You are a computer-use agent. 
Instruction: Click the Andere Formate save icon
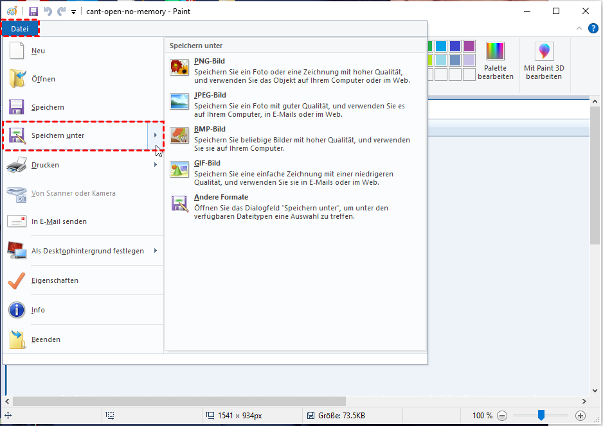(x=179, y=204)
